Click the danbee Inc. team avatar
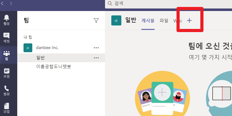This screenshot has height=116, width=232. (x=28, y=48)
